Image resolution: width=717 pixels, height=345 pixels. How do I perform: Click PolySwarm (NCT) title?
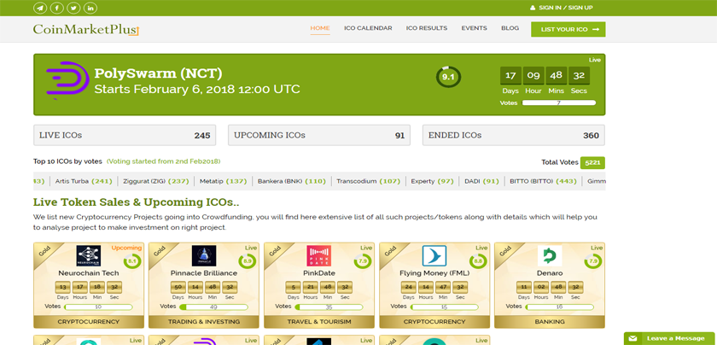coord(158,73)
